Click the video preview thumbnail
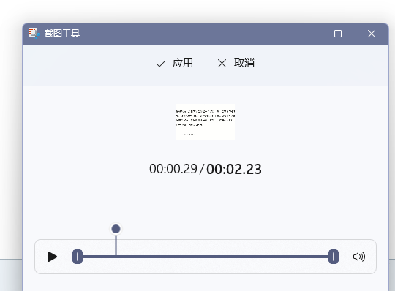Viewport: 395px width, 291px height. (x=206, y=122)
